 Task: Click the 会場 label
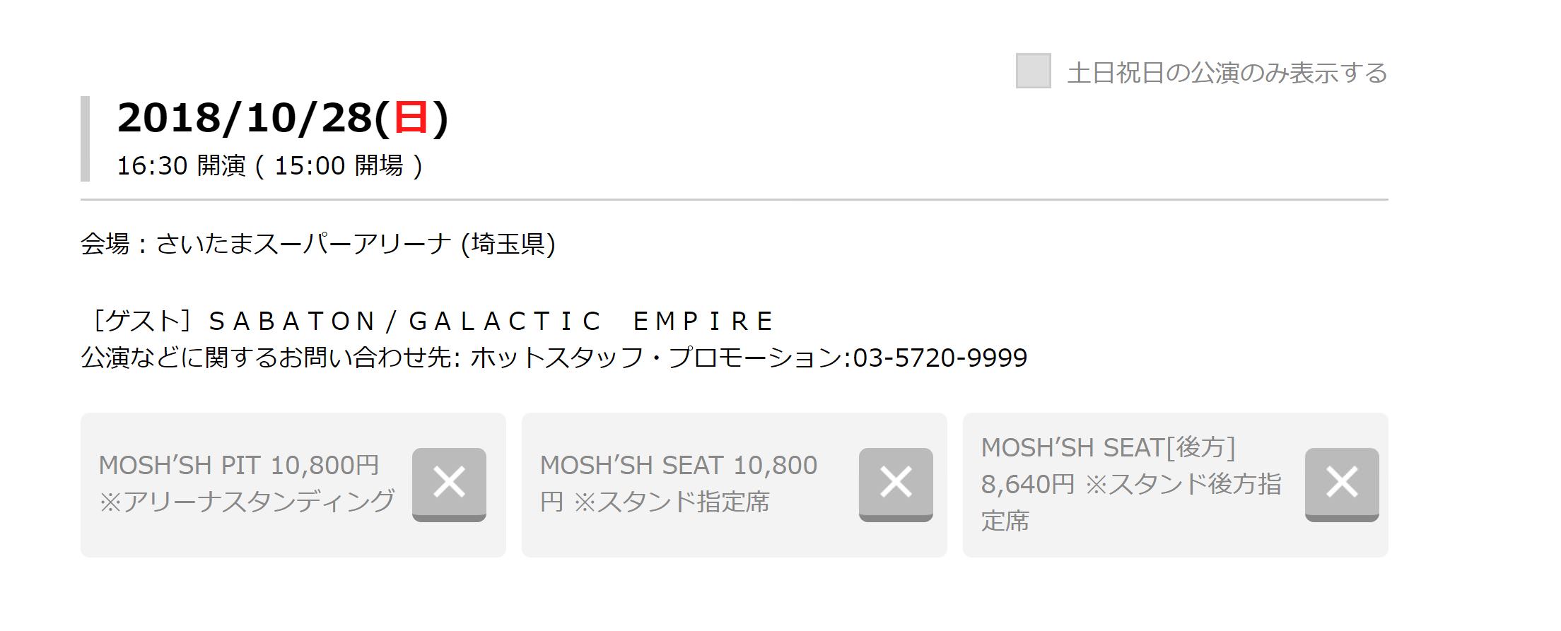105,244
